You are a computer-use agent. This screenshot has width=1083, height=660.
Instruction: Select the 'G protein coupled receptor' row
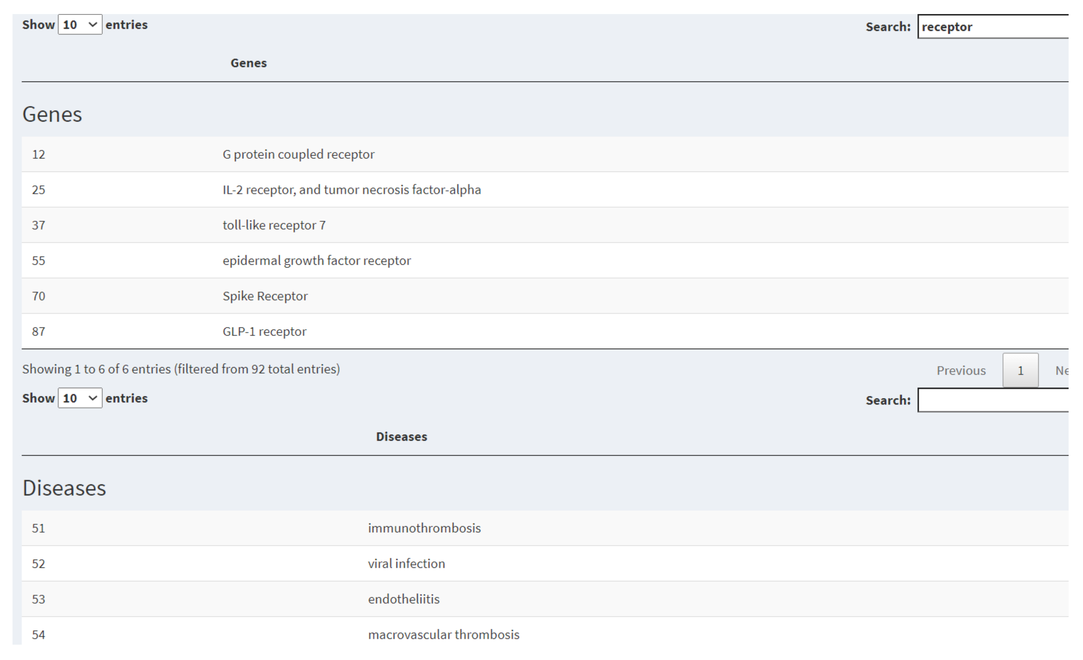[299, 154]
